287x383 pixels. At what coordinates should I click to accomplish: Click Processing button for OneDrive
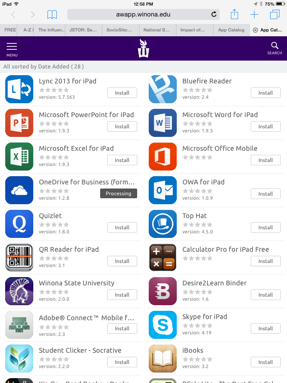[118, 193]
